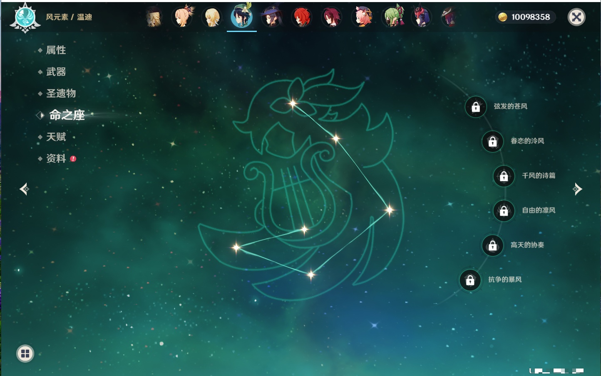This screenshot has width=601, height=376.
Task: Open the 天赋 talents menu
Action: 56,137
